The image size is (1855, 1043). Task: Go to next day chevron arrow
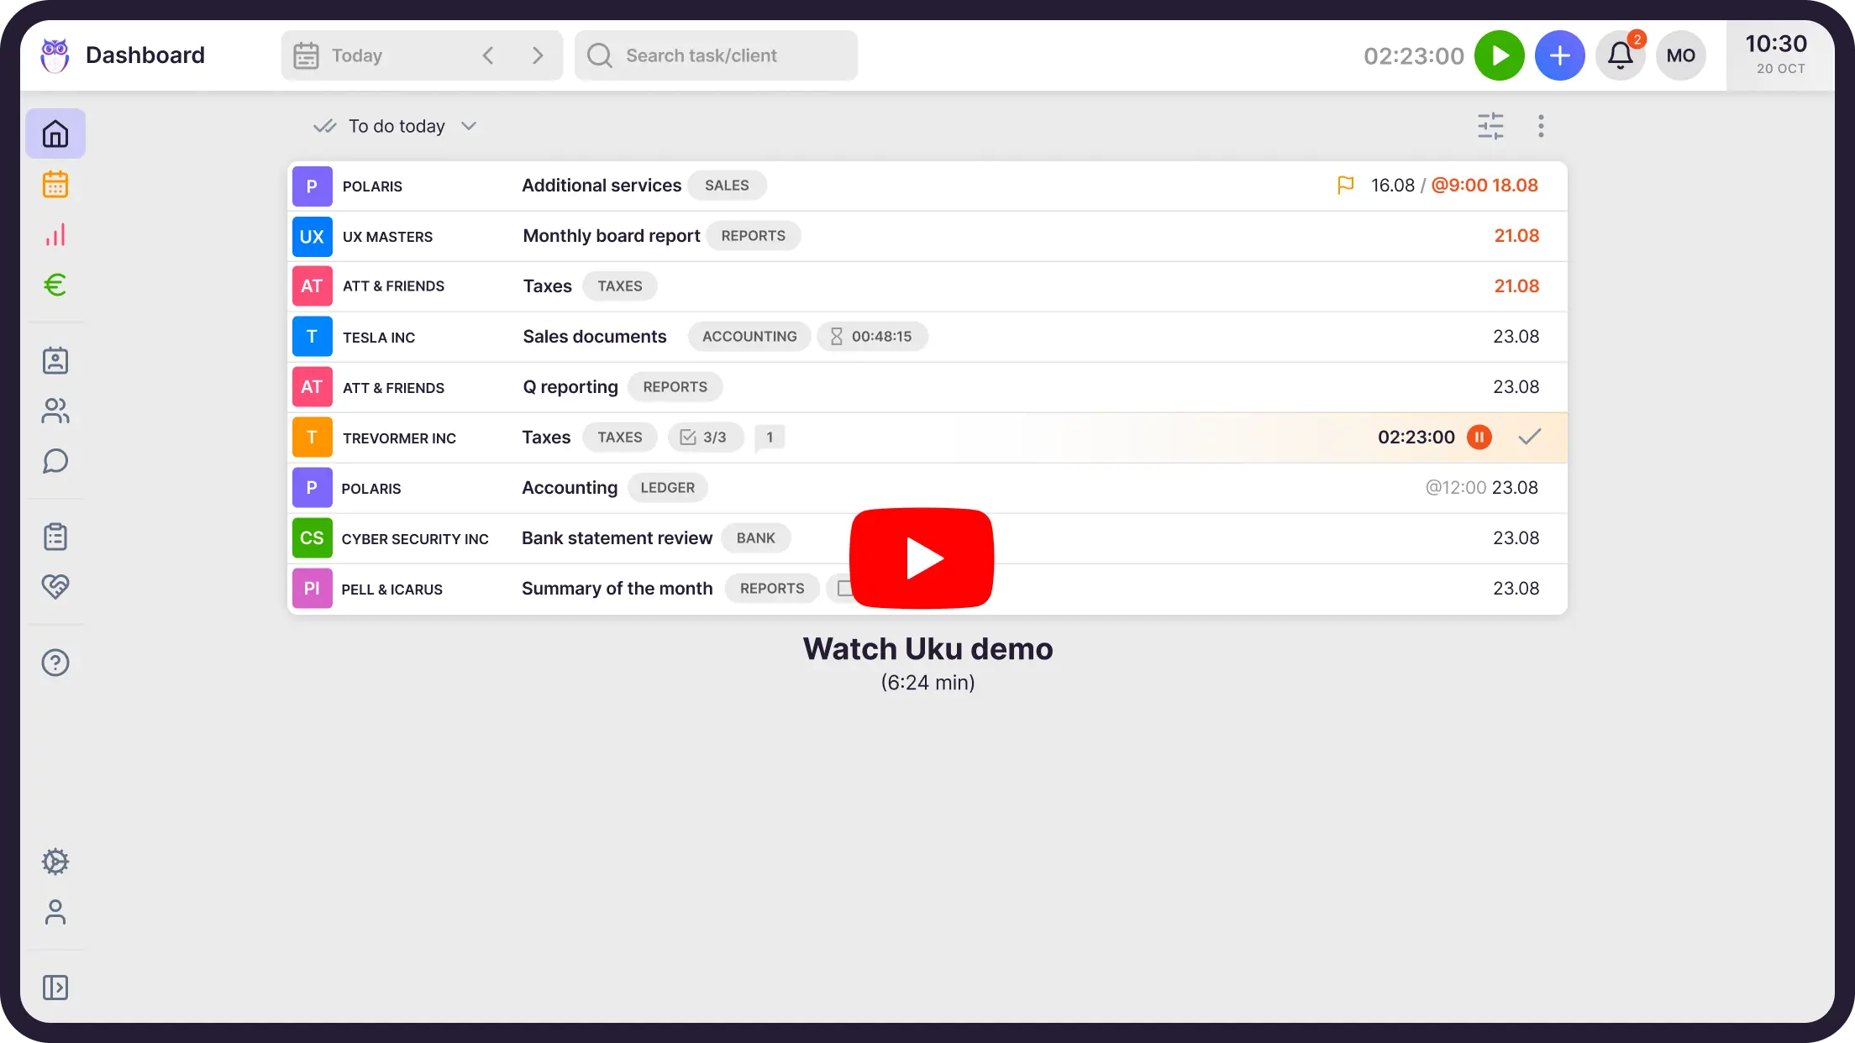pyautogui.click(x=538, y=55)
